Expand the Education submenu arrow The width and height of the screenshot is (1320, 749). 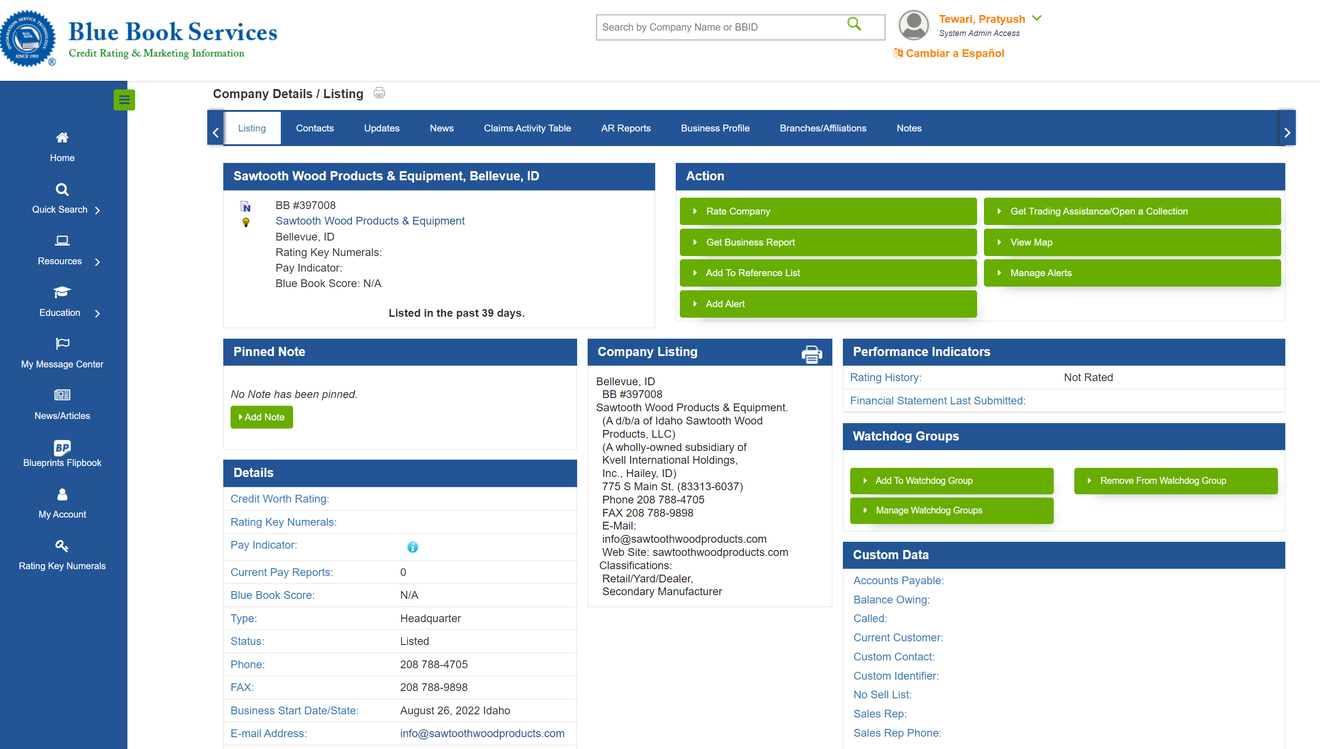[x=97, y=313]
